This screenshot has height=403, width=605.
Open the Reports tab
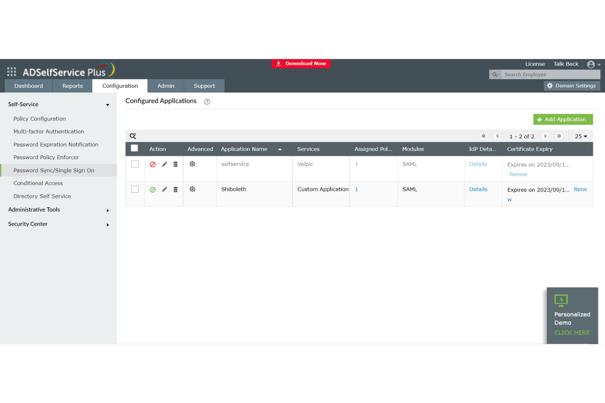click(x=72, y=86)
